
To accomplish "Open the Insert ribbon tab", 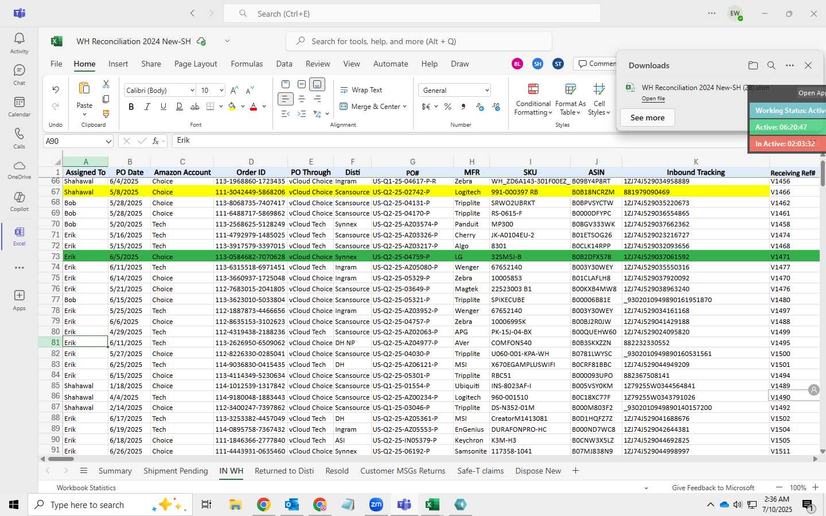I will click(x=118, y=64).
